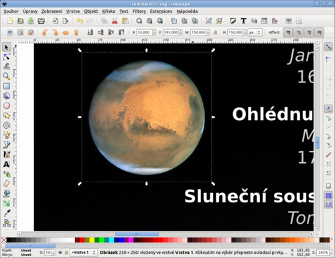Select the Bezier pen tool
The width and height of the screenshot is (335, 258).
point(7,145)
